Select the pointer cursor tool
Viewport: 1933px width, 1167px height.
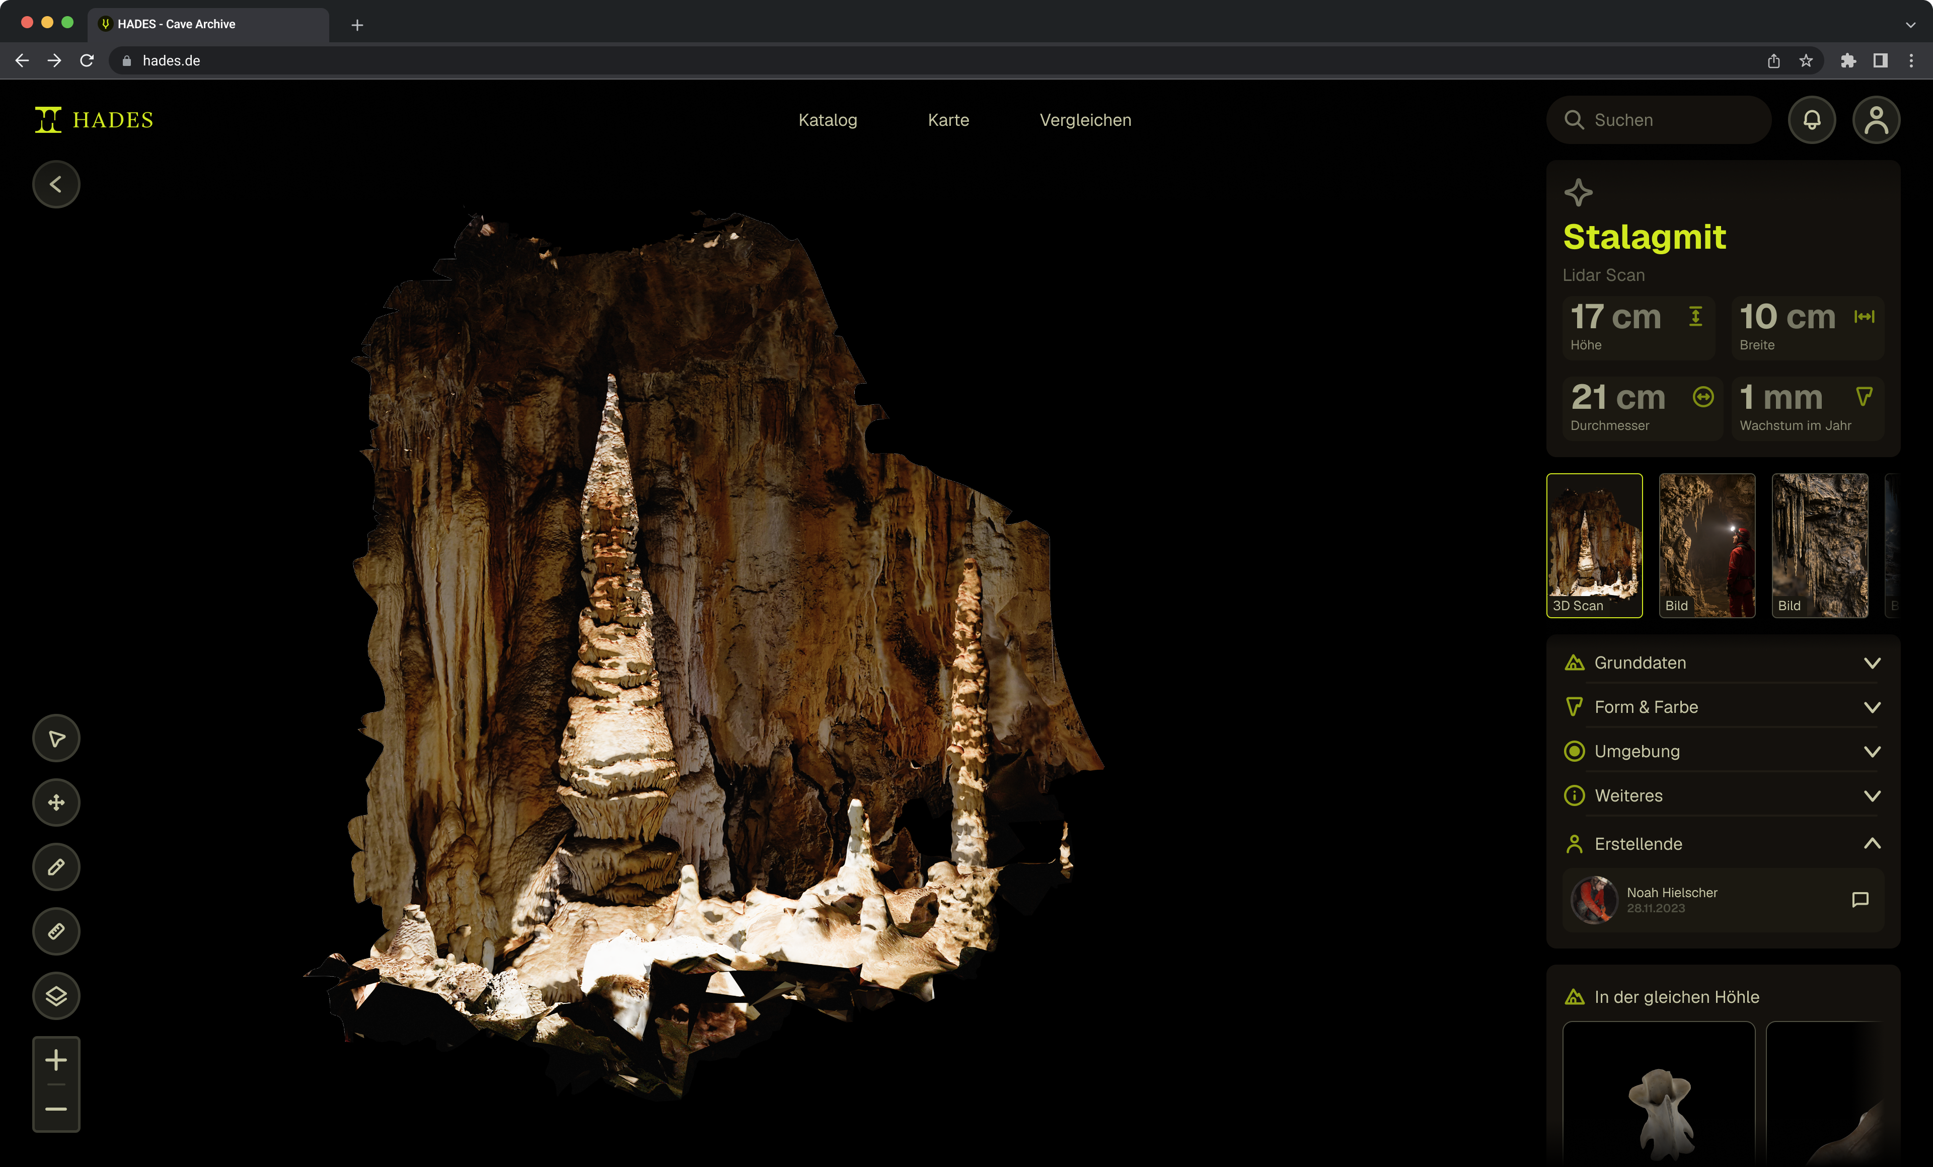click(x=56, y=739)
